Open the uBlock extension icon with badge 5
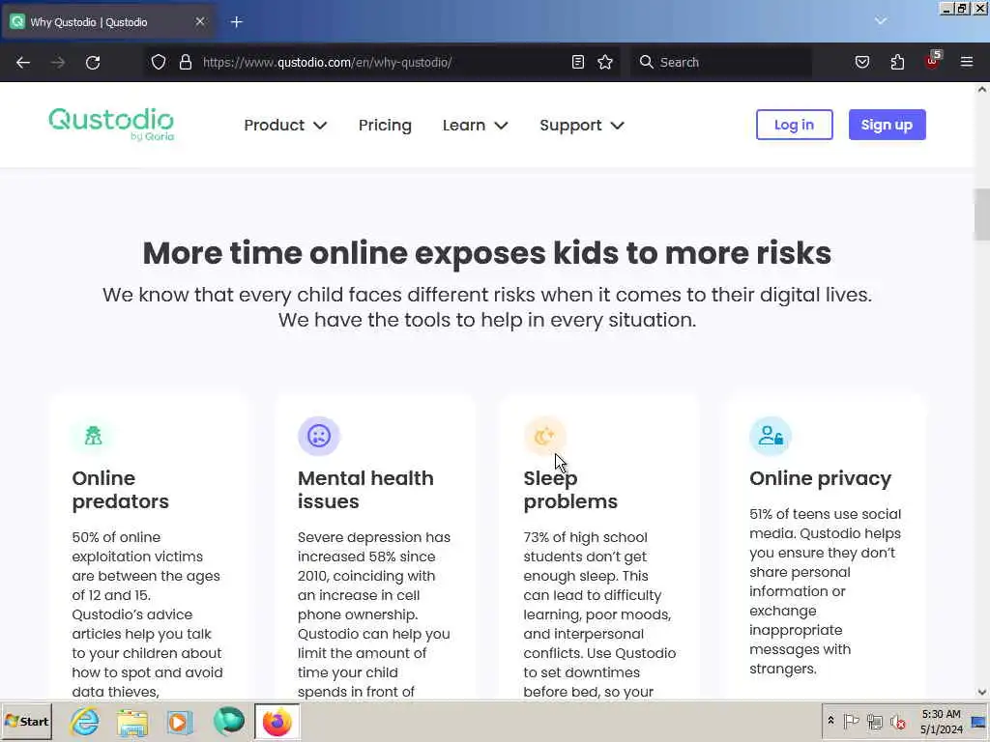The image size is (990, 742). (933, 61)
